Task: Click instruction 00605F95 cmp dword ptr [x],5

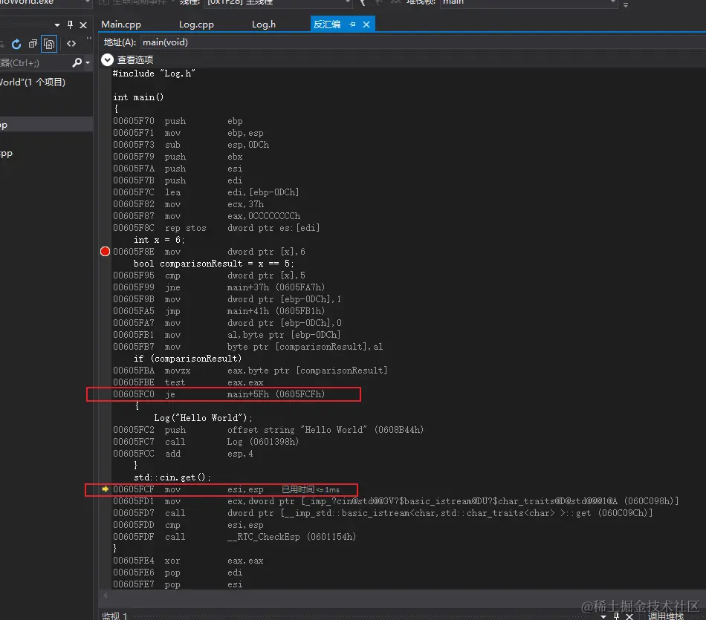Action: coord(209,275)
